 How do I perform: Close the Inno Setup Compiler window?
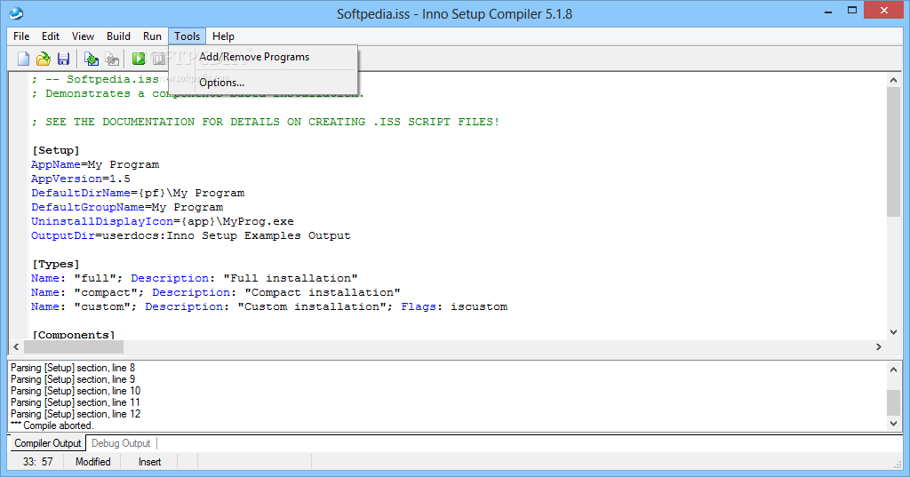point(884,11)
